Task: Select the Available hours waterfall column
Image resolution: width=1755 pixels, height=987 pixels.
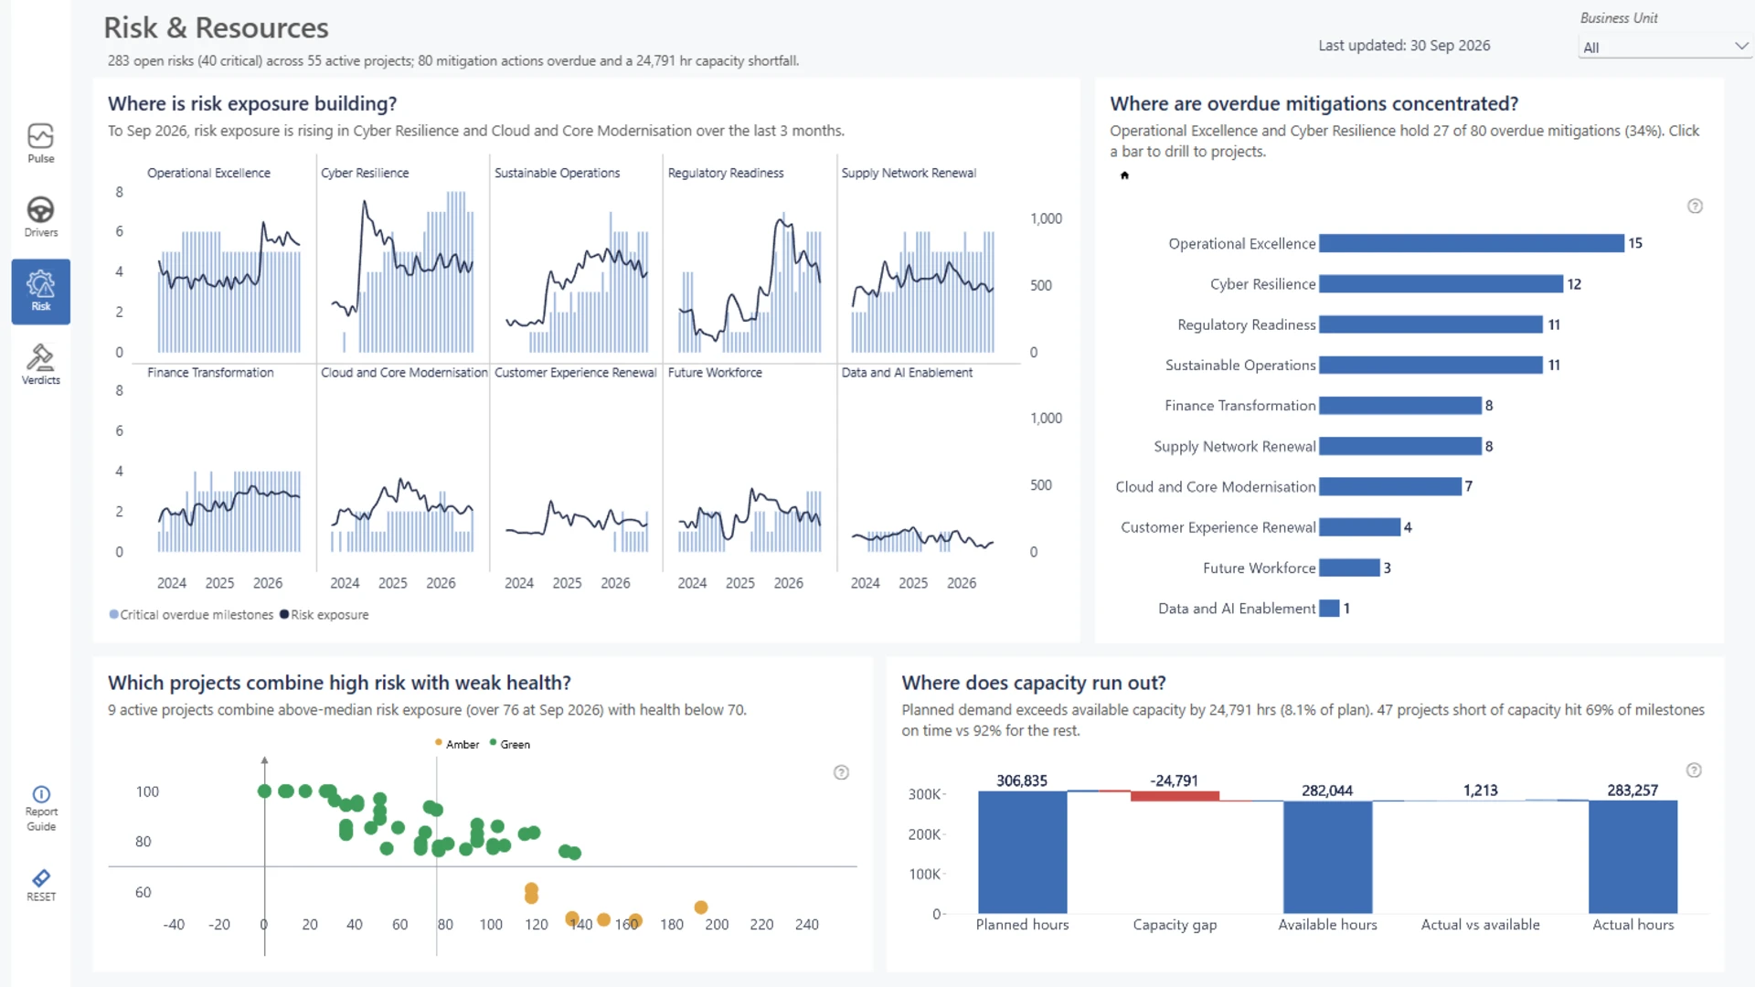Action: (x=1327, y=857)
